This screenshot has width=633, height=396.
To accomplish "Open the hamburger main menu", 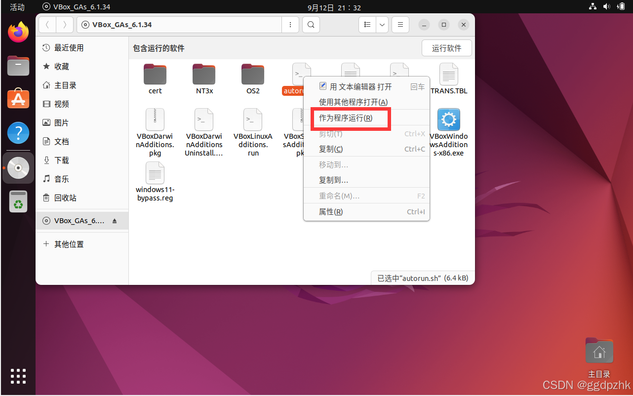I will click(x=400, y=25).
